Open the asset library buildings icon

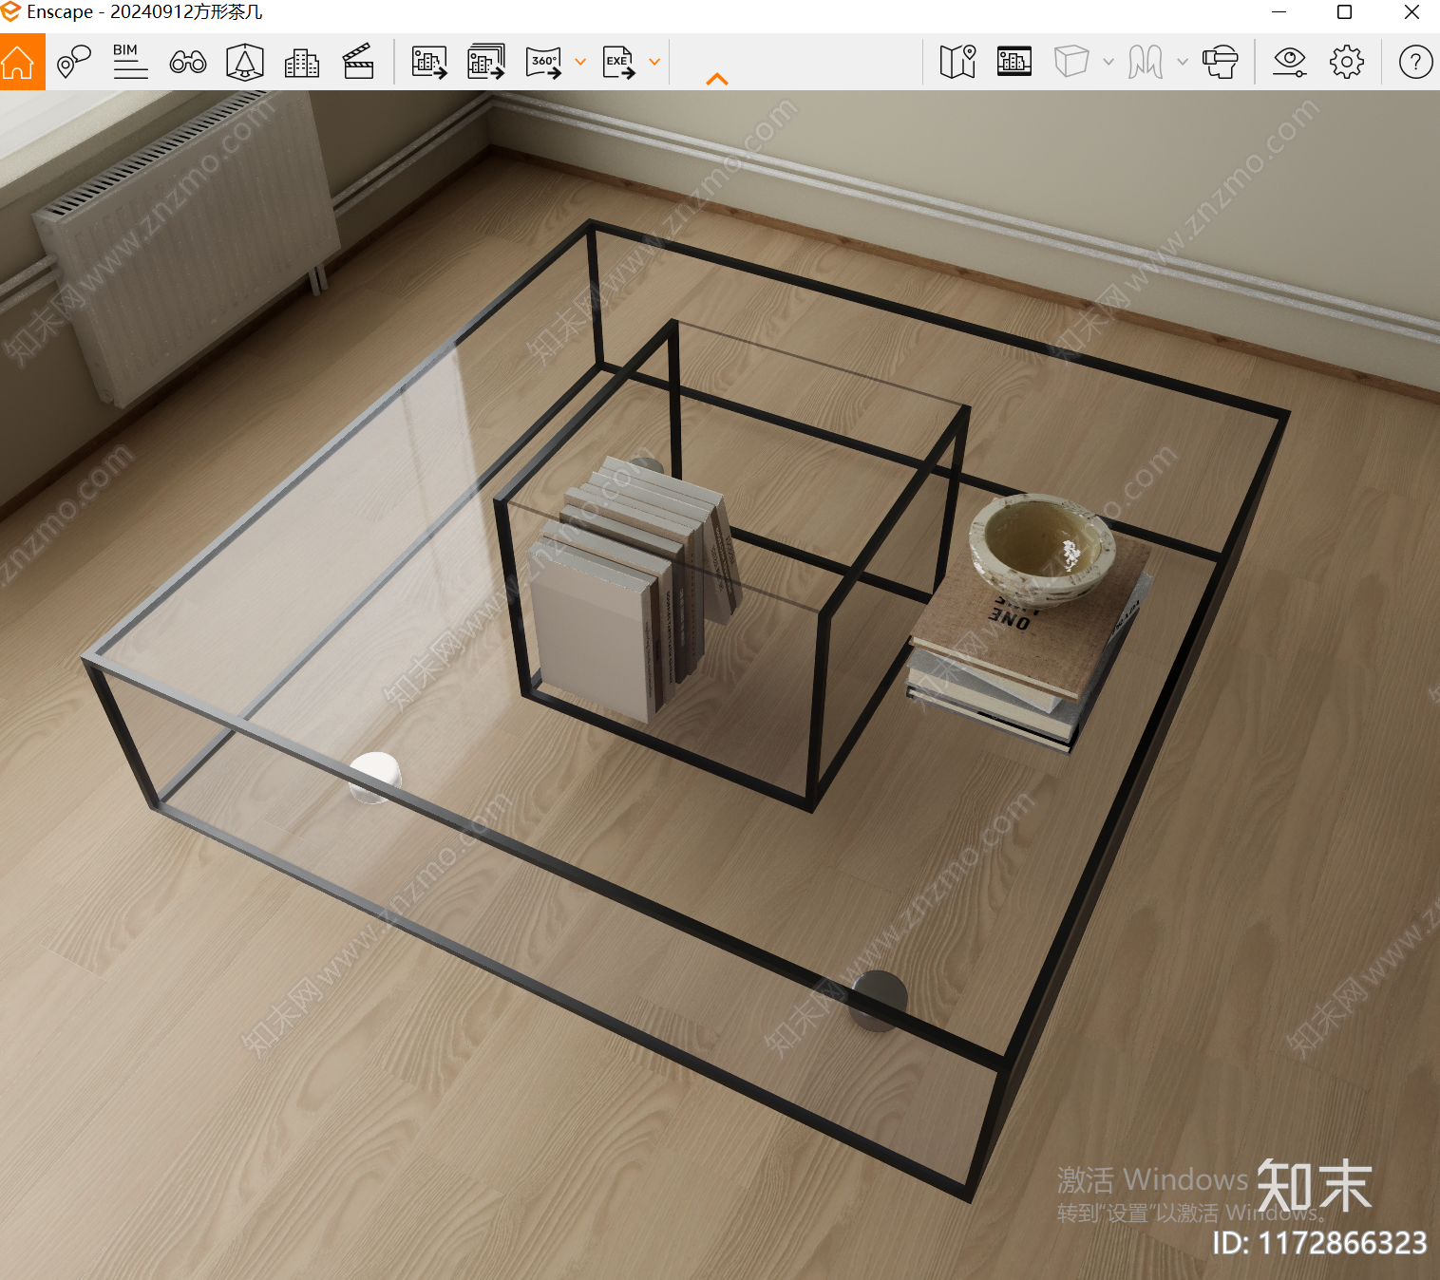tap(302, 63)
